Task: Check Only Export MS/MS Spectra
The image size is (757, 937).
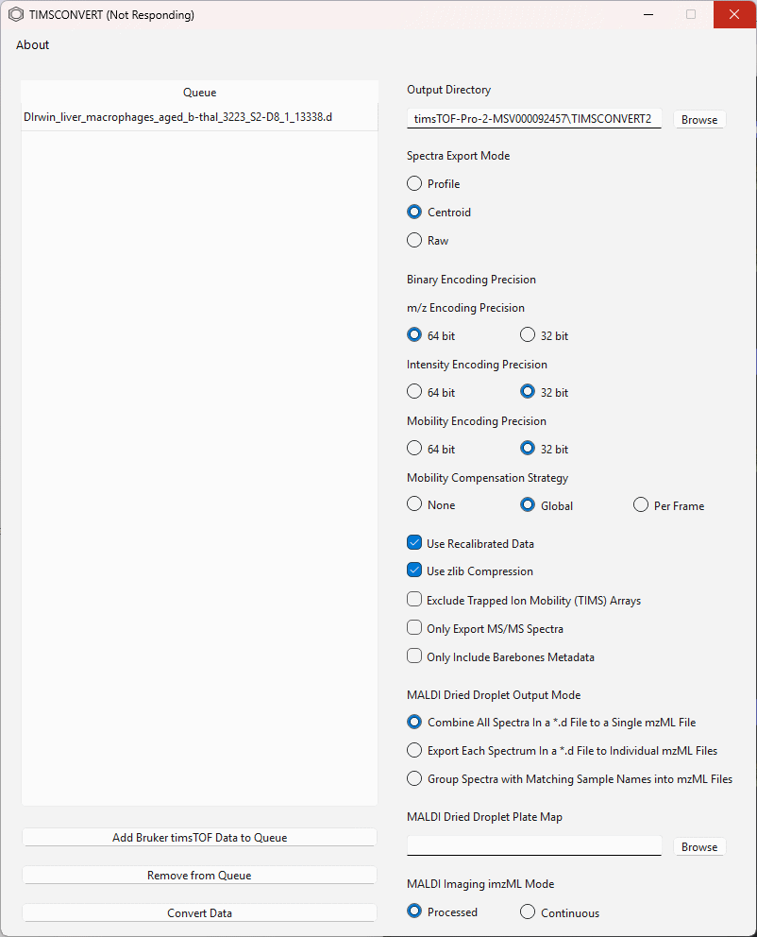Action: point(414,627)
